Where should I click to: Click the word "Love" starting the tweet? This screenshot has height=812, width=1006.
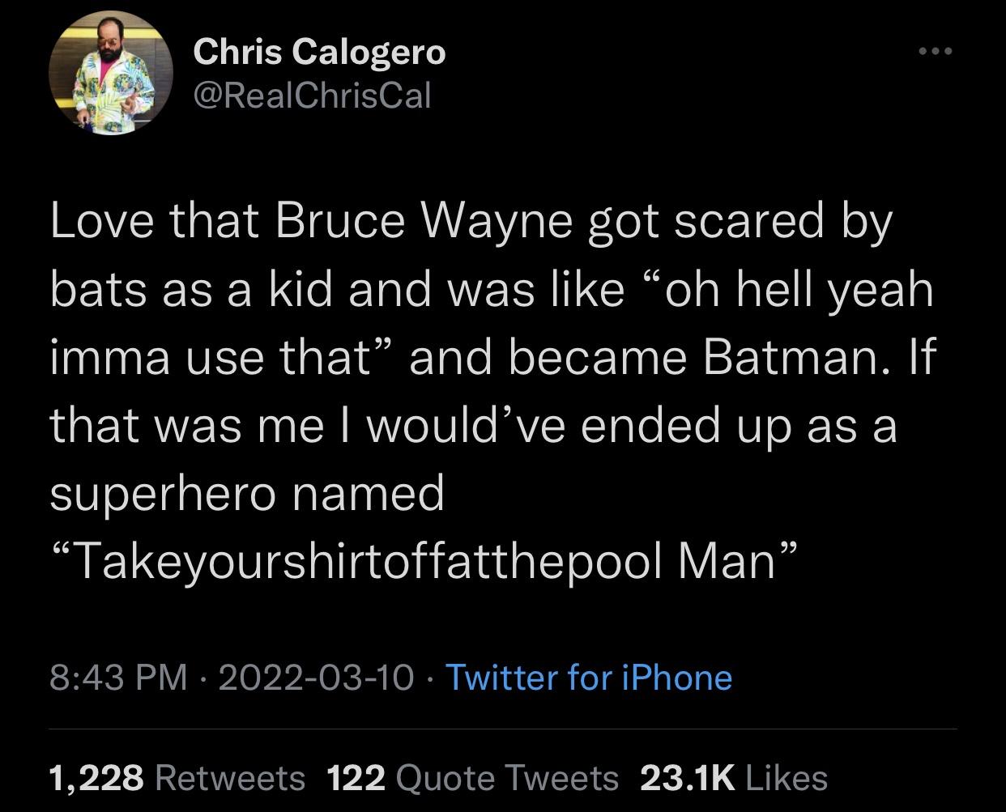101,221
